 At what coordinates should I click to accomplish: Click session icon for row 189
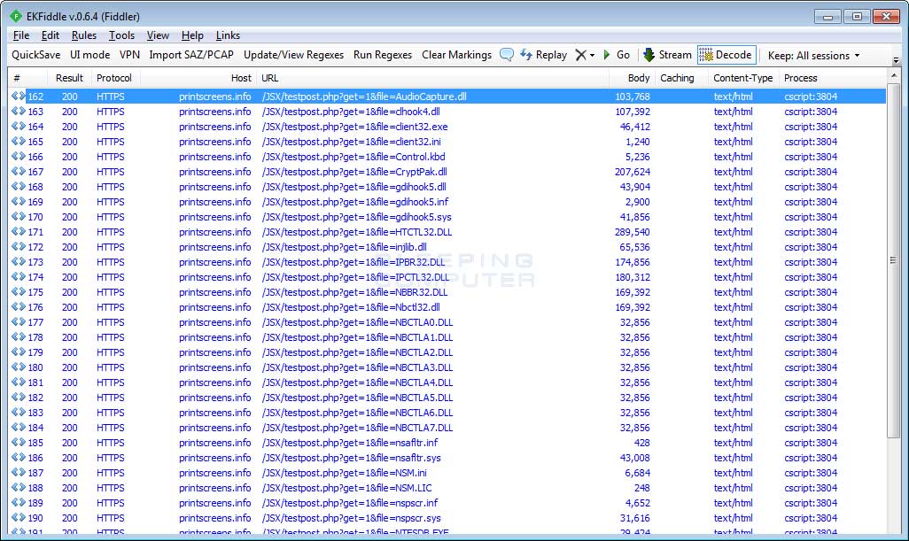[18, 503]
